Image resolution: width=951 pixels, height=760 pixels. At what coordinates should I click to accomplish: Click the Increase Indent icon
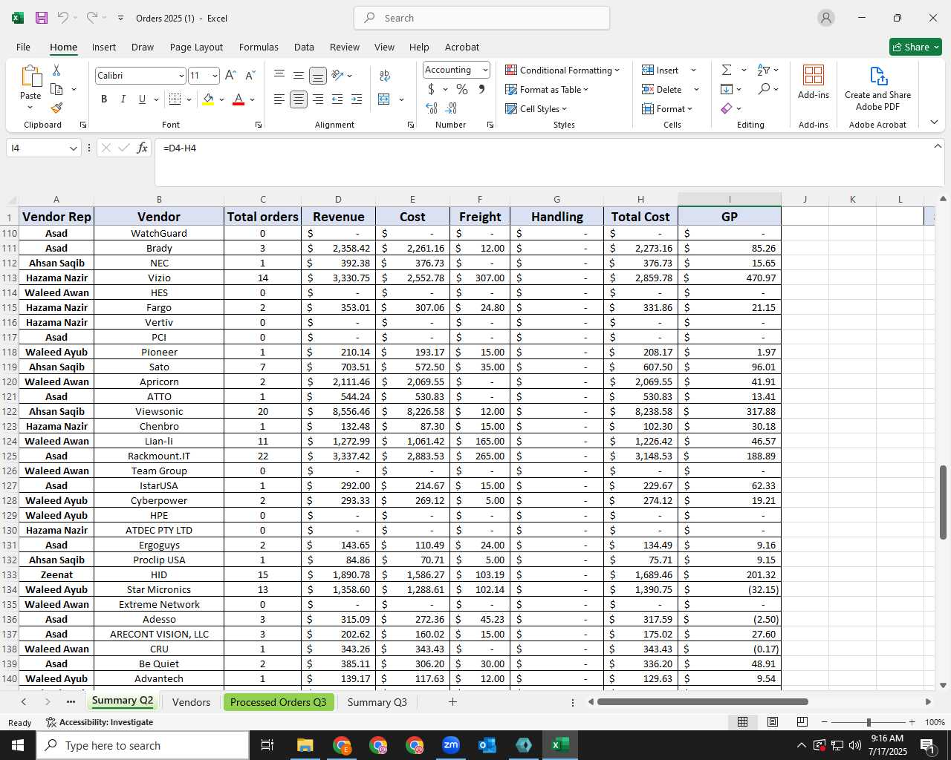[x=357, y=99]
